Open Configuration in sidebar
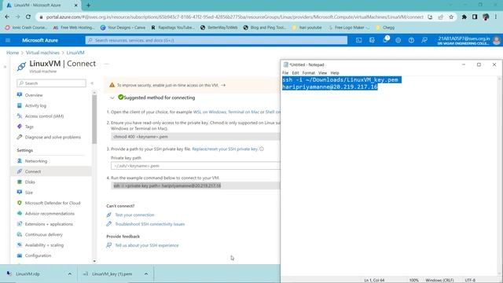Image resolution: width=503 pixels, height=283 pixels. point(38,255)
